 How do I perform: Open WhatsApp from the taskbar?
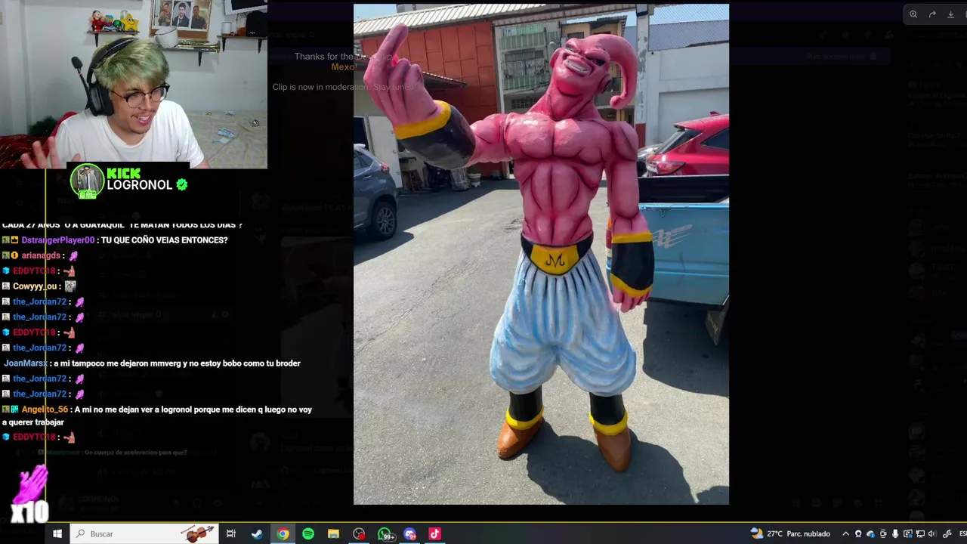[385, 533]
